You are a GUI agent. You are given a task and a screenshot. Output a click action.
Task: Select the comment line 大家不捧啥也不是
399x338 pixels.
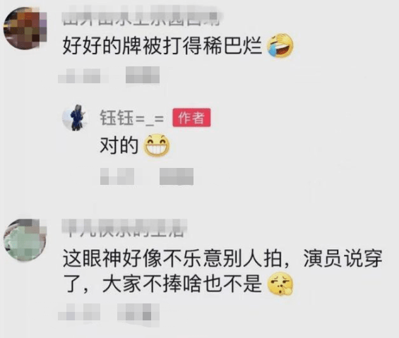click(x=182, y=284)
